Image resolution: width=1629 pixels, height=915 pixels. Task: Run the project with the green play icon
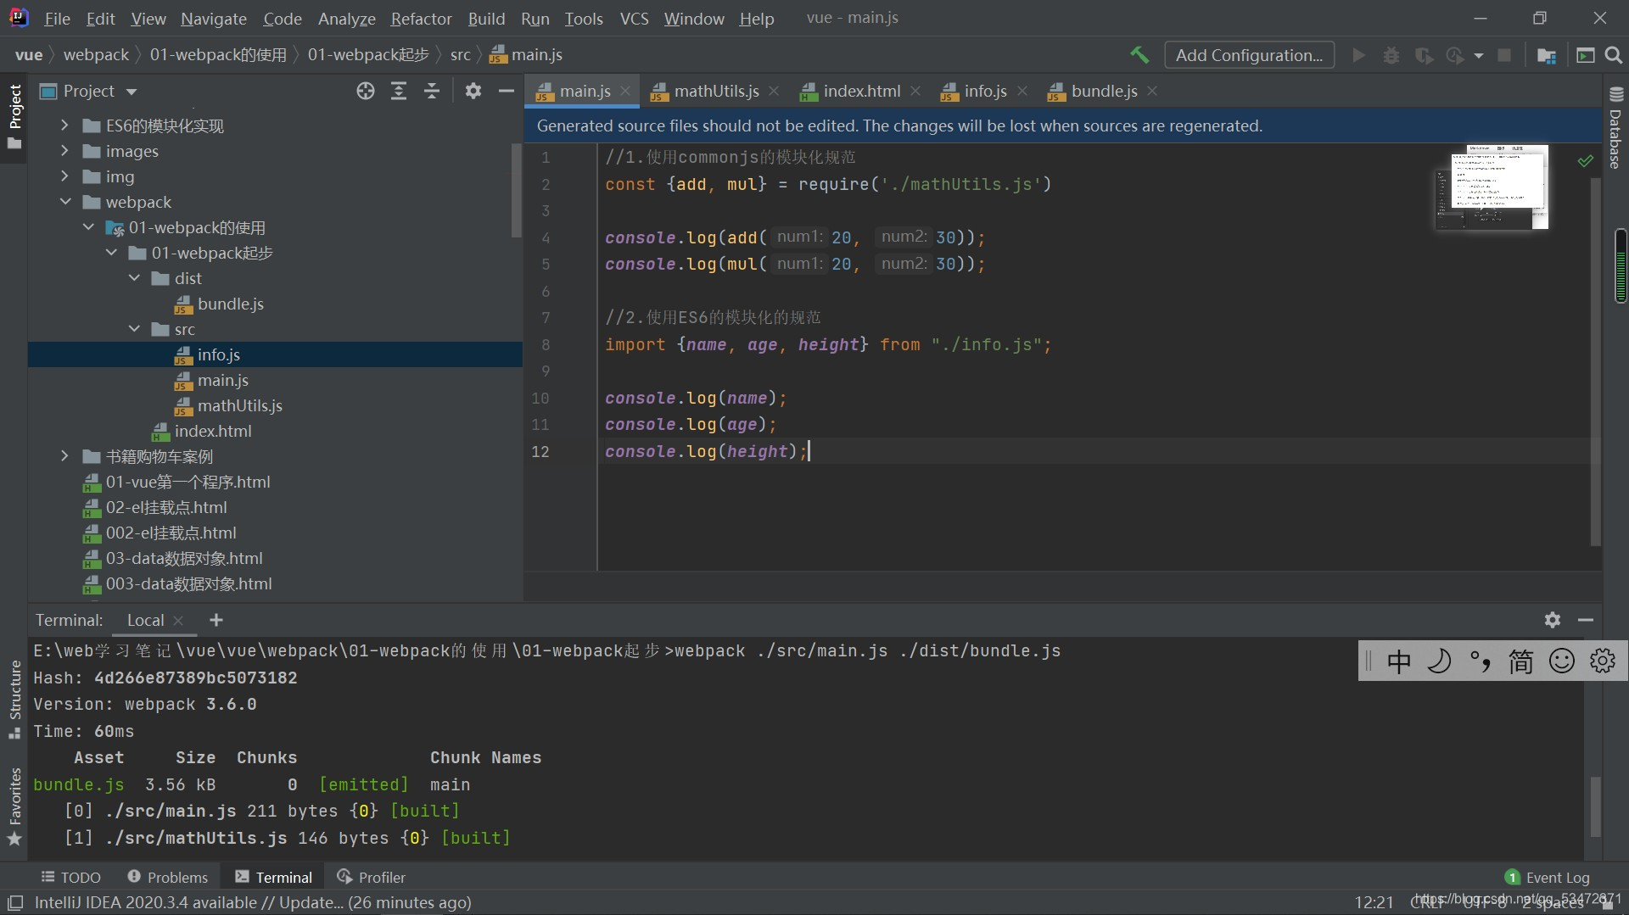coord(1358,54)
